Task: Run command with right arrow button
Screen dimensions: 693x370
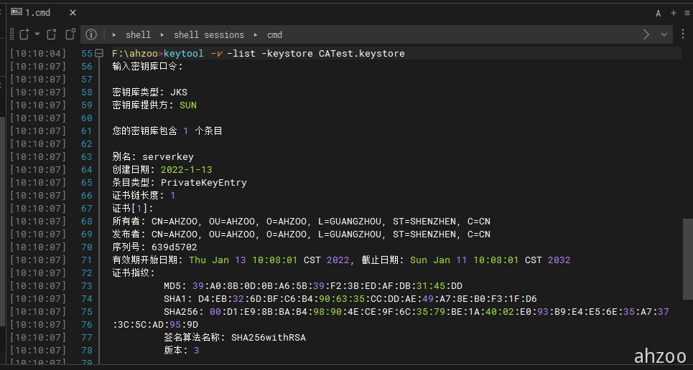Action: (646, 34)
